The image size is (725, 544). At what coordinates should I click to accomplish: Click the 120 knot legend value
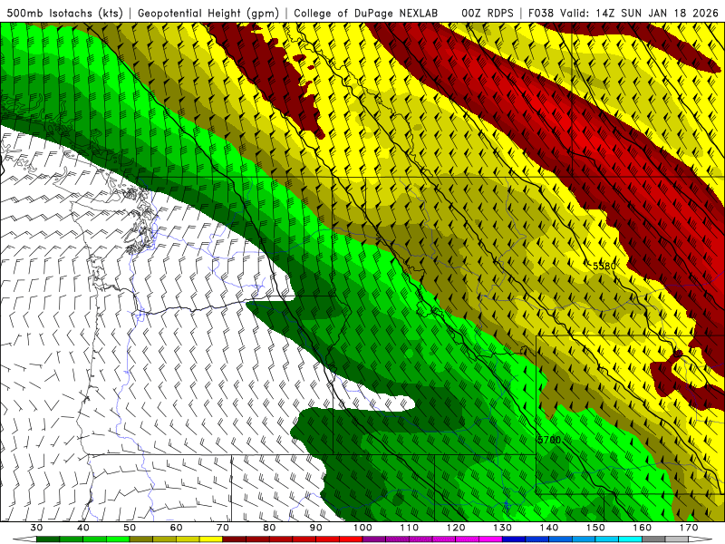click(x=456, y=528)
